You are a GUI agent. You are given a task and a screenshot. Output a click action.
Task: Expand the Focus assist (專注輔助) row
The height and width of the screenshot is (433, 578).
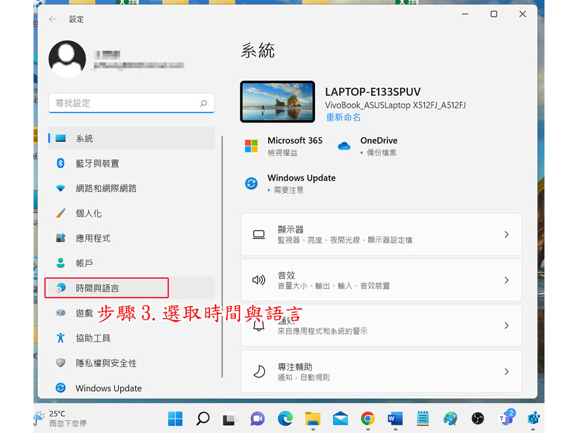click(381, 371)
